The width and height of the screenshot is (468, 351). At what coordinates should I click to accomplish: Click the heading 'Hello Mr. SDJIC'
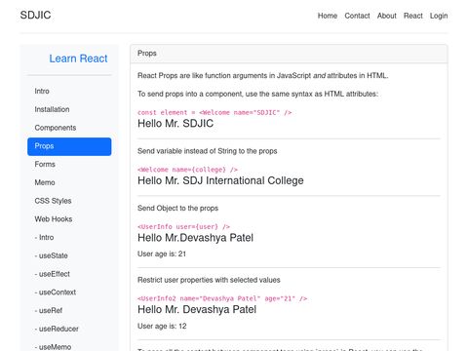click(x=175, y=124)
